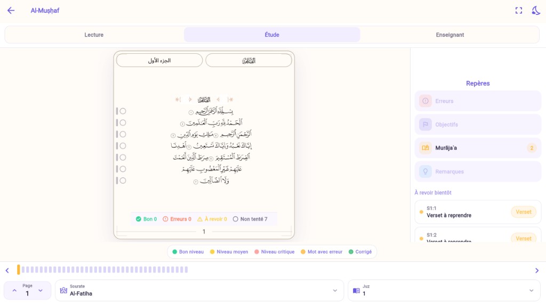Switch to the Lecture tab
546x304 pixels.
[94, 35]
